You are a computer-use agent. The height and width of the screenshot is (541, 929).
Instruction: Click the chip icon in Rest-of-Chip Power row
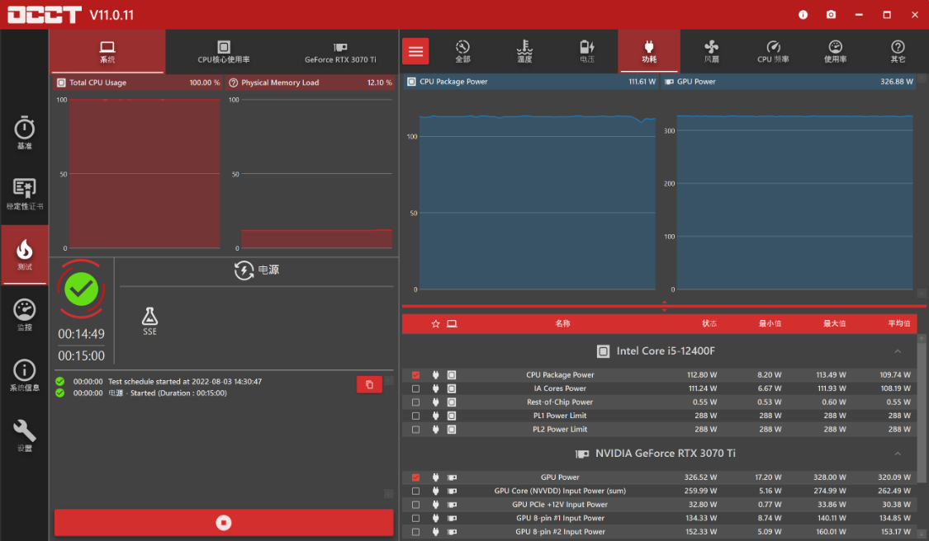[452, 402]
